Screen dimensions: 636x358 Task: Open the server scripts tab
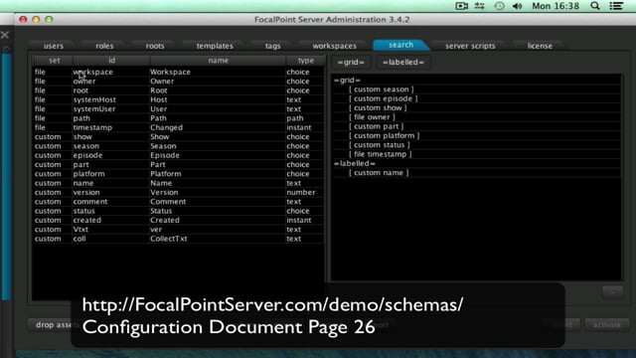[x=470, y=46]
